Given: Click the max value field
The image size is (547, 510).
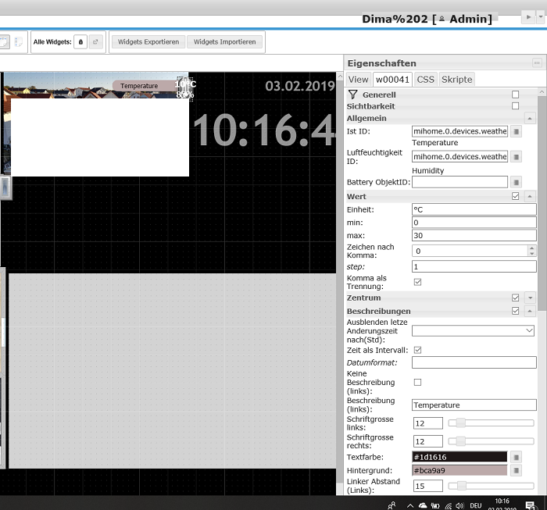Looking at the screenshot, I should 474,235.
